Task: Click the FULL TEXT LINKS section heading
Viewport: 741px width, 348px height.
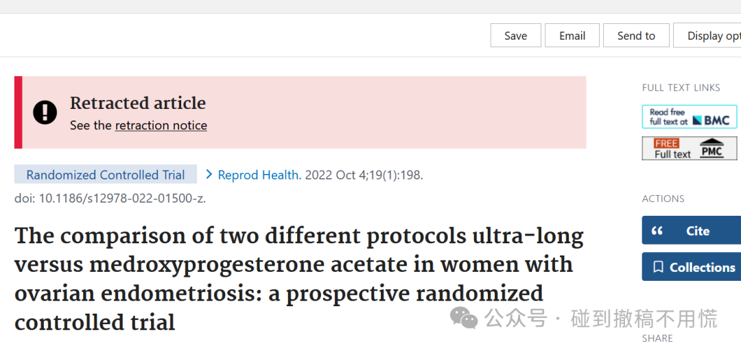Action: [x=681, y=88]
